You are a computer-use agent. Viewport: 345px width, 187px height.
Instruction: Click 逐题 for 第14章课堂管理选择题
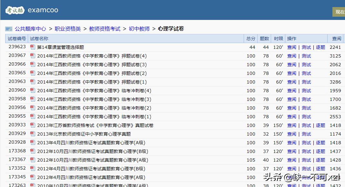[320, 47]
